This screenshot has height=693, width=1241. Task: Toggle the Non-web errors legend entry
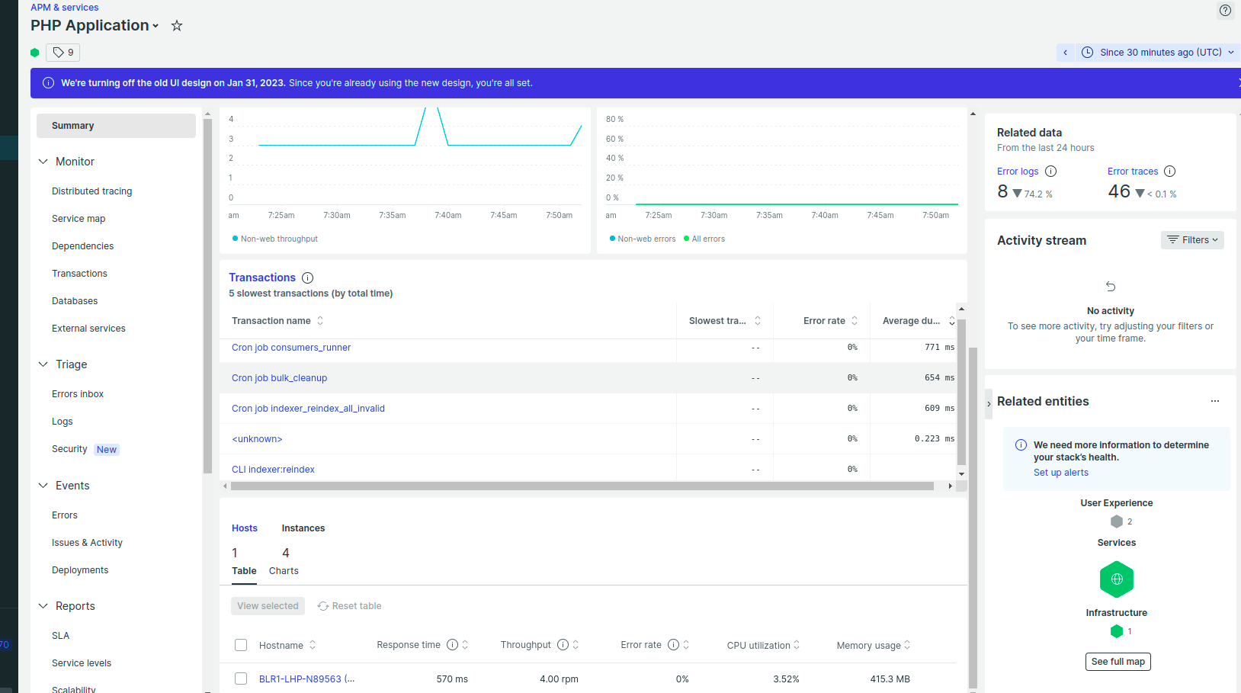coord(643,239)
